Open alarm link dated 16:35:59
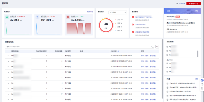 [x=140, y=24]
